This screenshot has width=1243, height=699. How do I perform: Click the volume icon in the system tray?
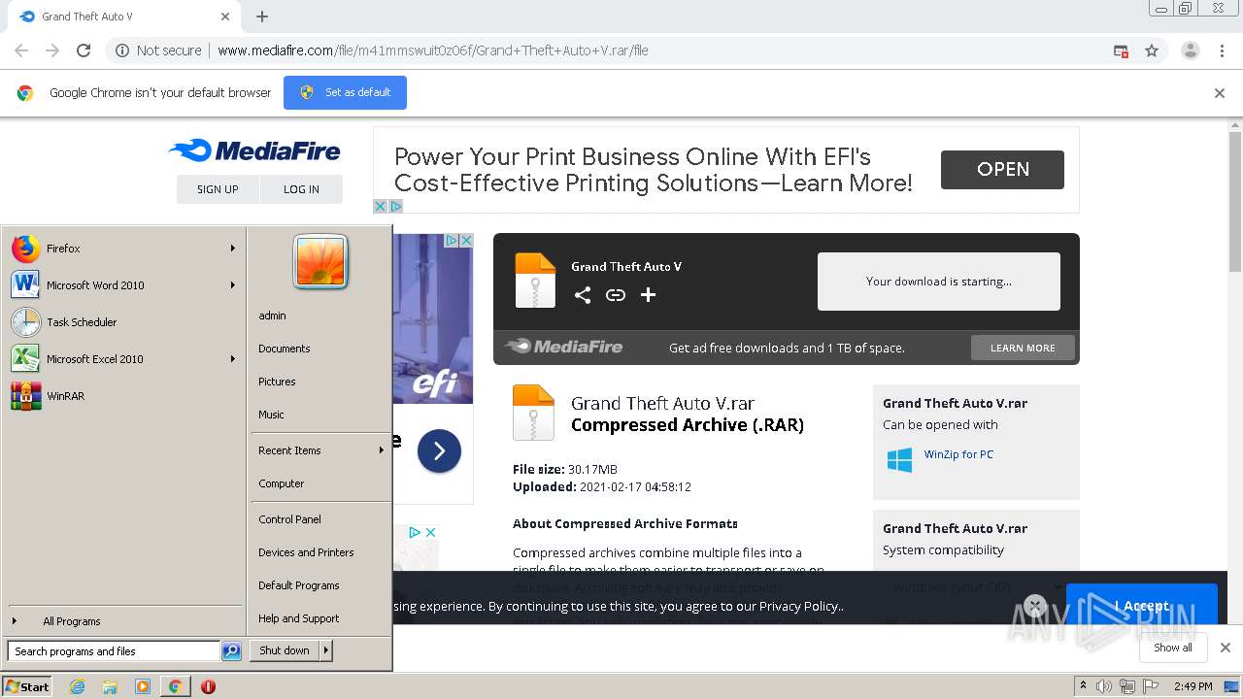(x=1104, y=686)
